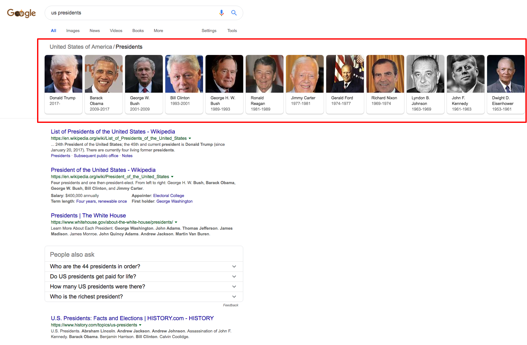Open 'U.S. Presidents: Facts and Elections' HISTORY result
This screenshot has width=527, height=345.
coord(132,318)
